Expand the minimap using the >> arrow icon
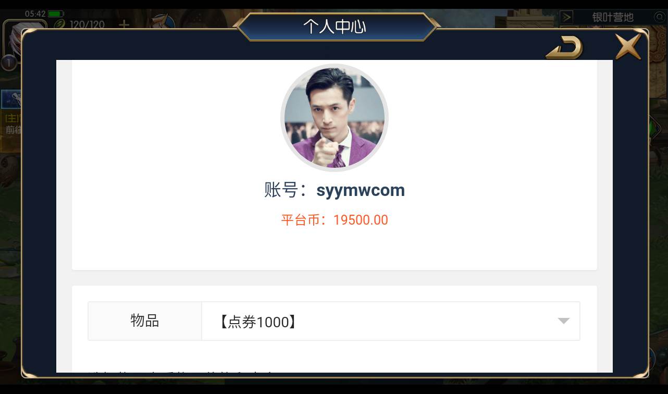The image size is (668, 394). (x=566, y=17)
